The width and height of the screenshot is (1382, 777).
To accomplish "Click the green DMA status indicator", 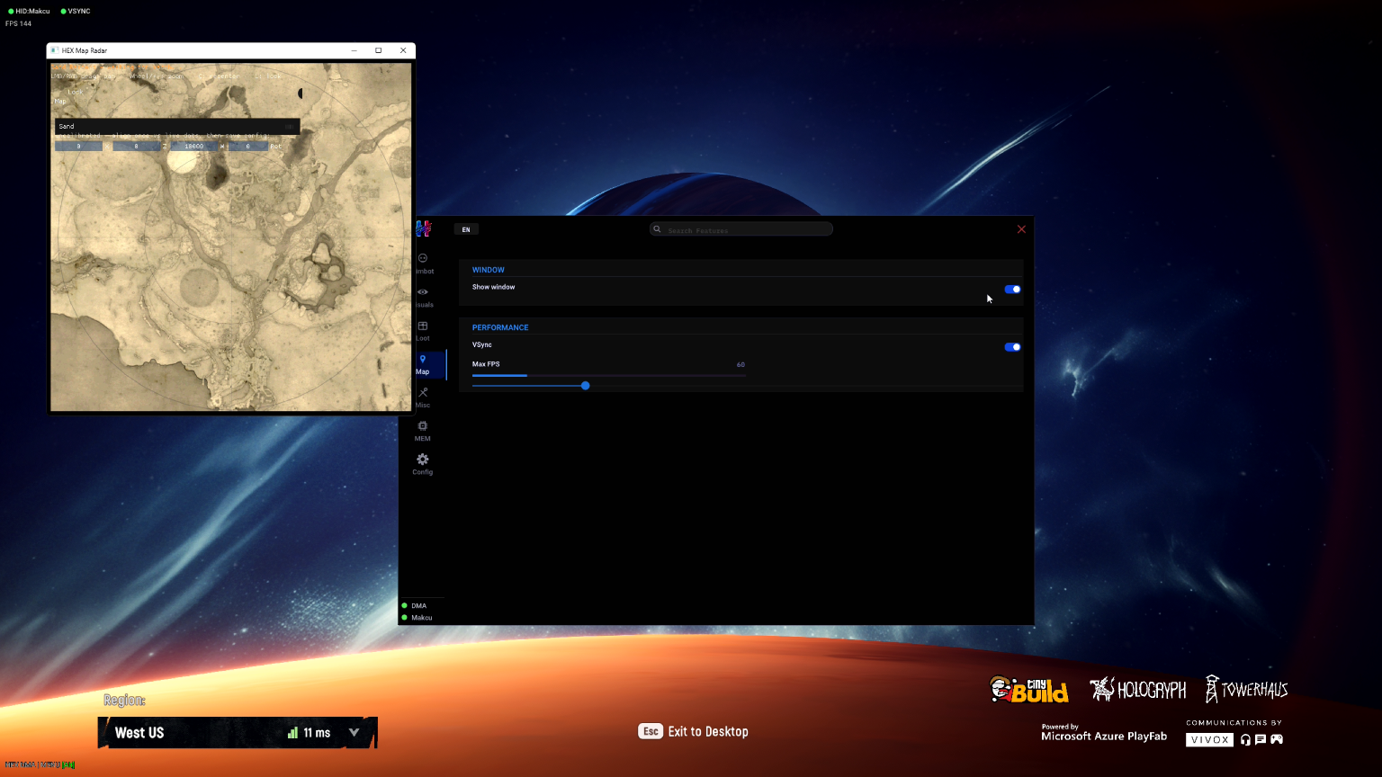I will point(405,605).
